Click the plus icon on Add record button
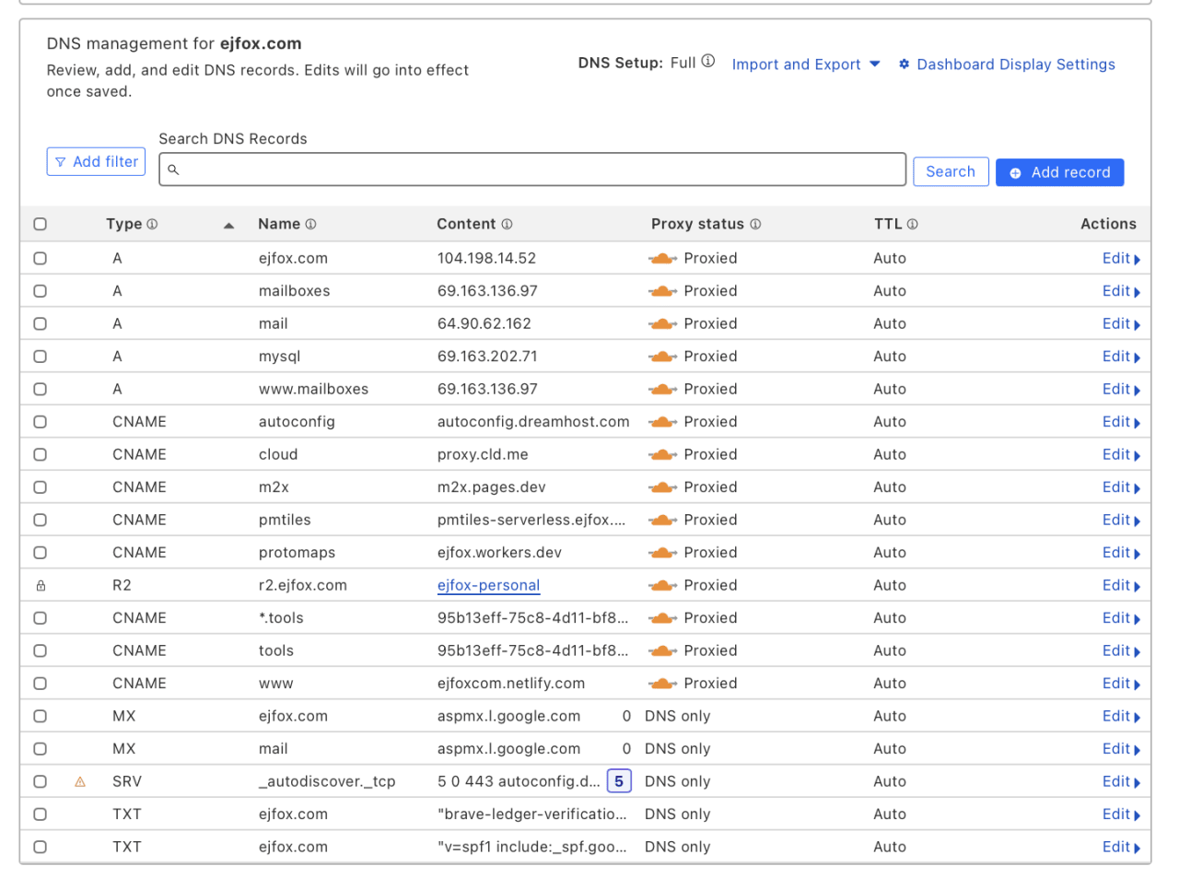 point(1016,172)
